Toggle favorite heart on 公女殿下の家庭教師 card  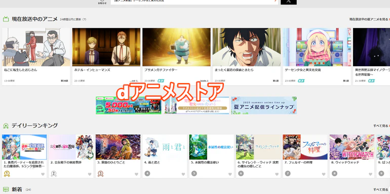(90, 174)
